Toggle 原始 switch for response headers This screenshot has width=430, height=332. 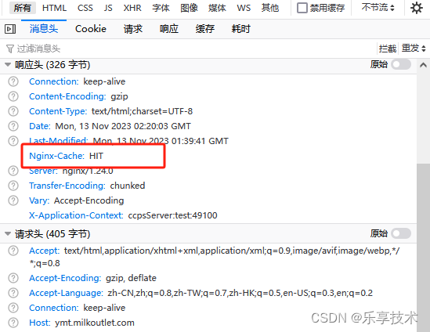tap(401, 65)
